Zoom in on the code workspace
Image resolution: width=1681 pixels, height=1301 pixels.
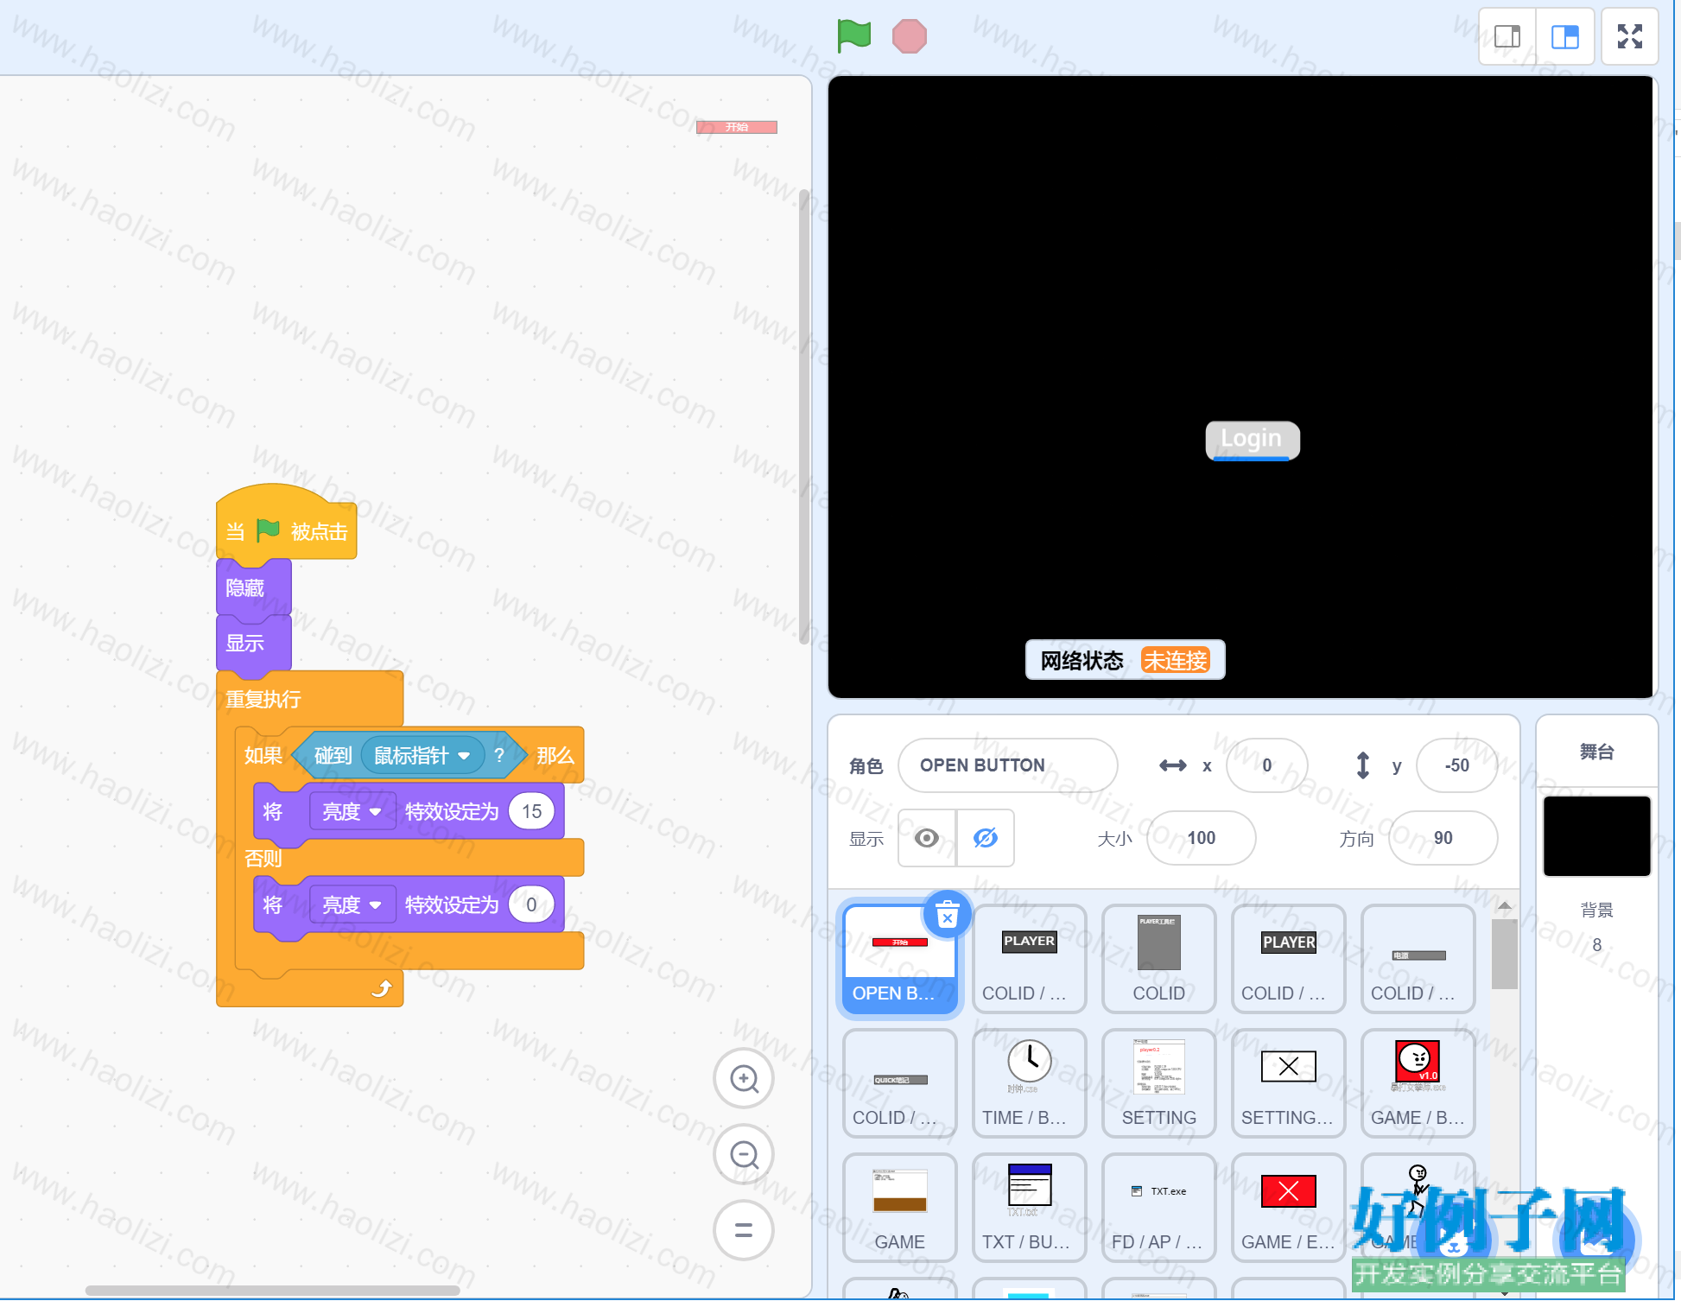(744, 1078)
